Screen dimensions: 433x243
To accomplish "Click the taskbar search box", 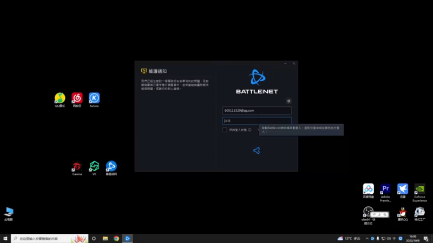I will [50, 238].
